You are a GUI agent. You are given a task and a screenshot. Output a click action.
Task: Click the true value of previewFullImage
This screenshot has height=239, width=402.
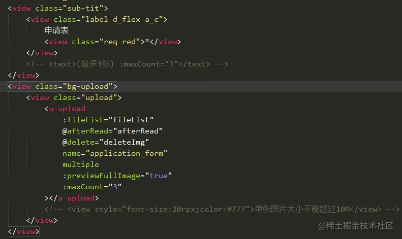tap(159, 176)
